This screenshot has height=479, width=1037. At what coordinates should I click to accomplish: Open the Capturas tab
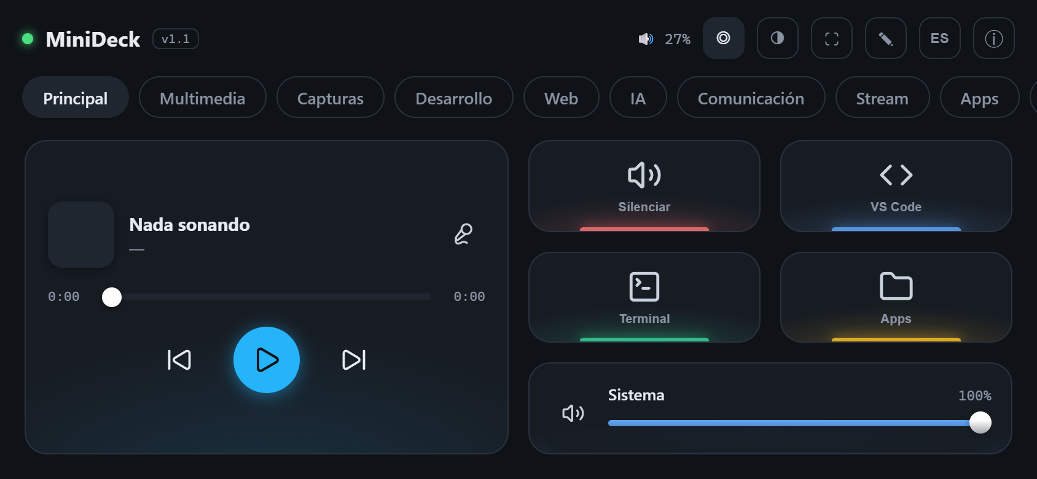(x=331, y=97)
